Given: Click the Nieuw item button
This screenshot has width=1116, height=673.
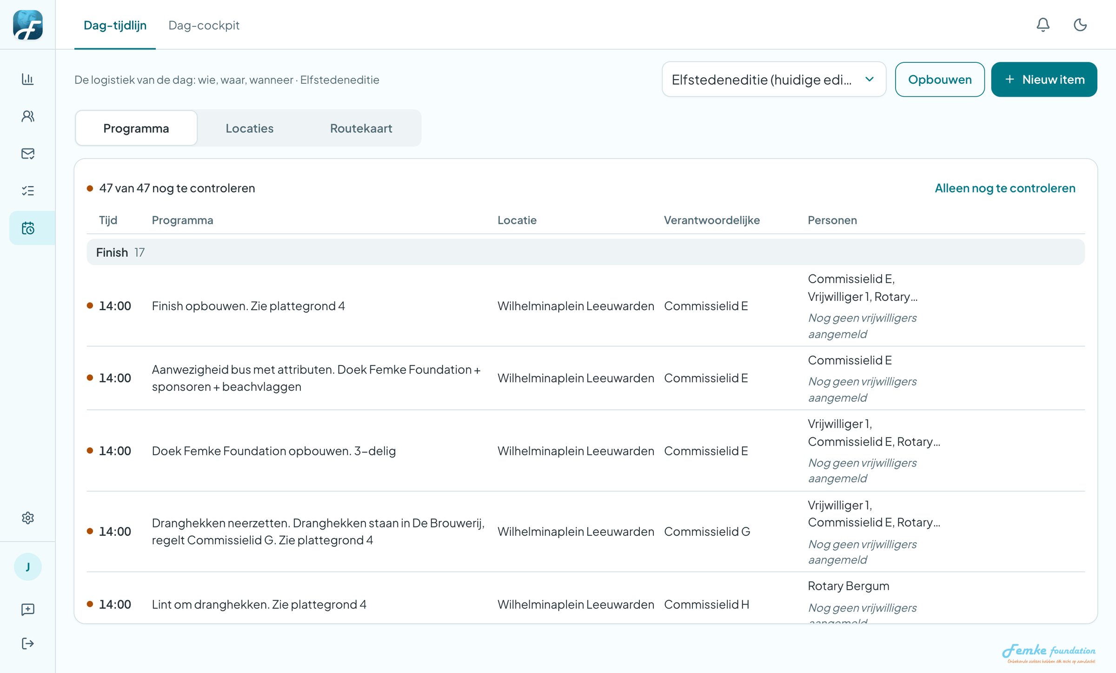Looking at the screenshot, I should pos(1044,80).
